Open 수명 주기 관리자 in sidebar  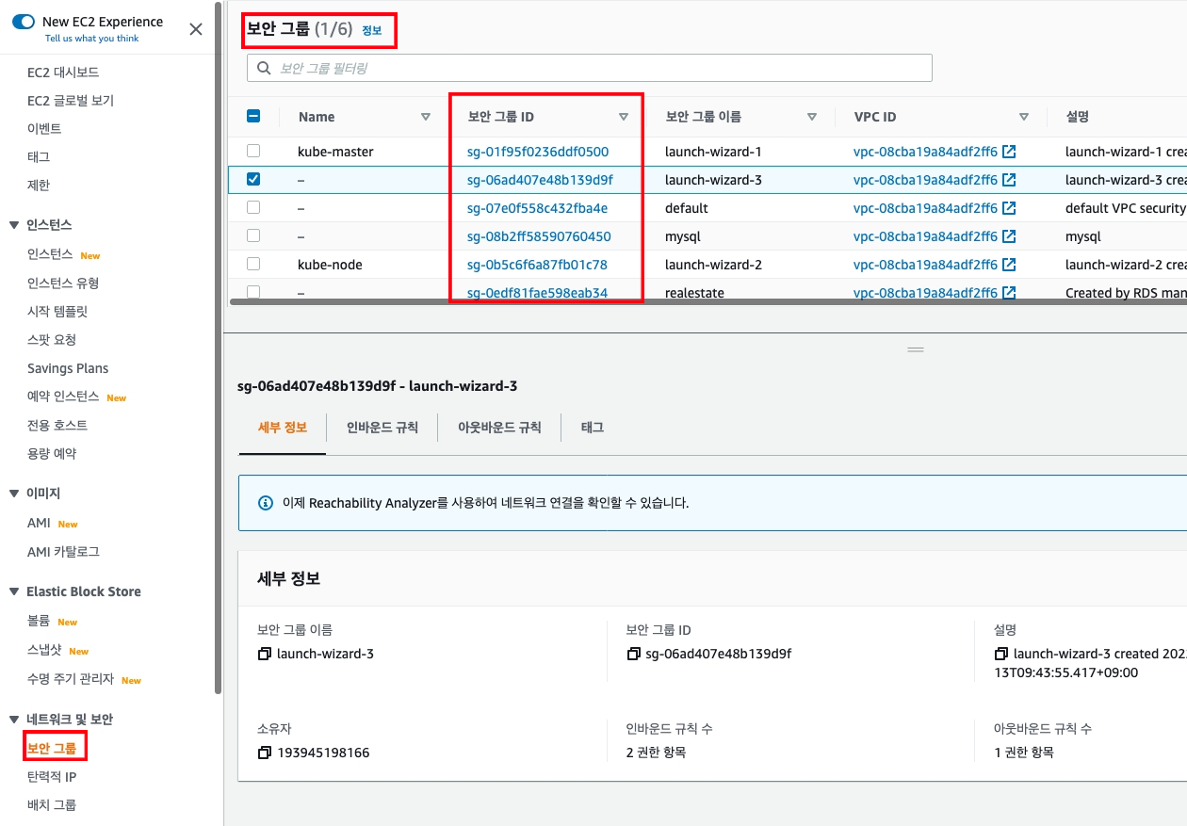pos(71,679)
